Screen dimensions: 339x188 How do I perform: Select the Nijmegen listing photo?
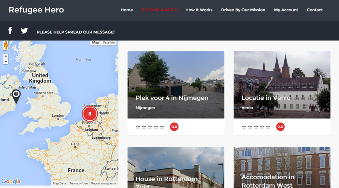coord(176,85)
